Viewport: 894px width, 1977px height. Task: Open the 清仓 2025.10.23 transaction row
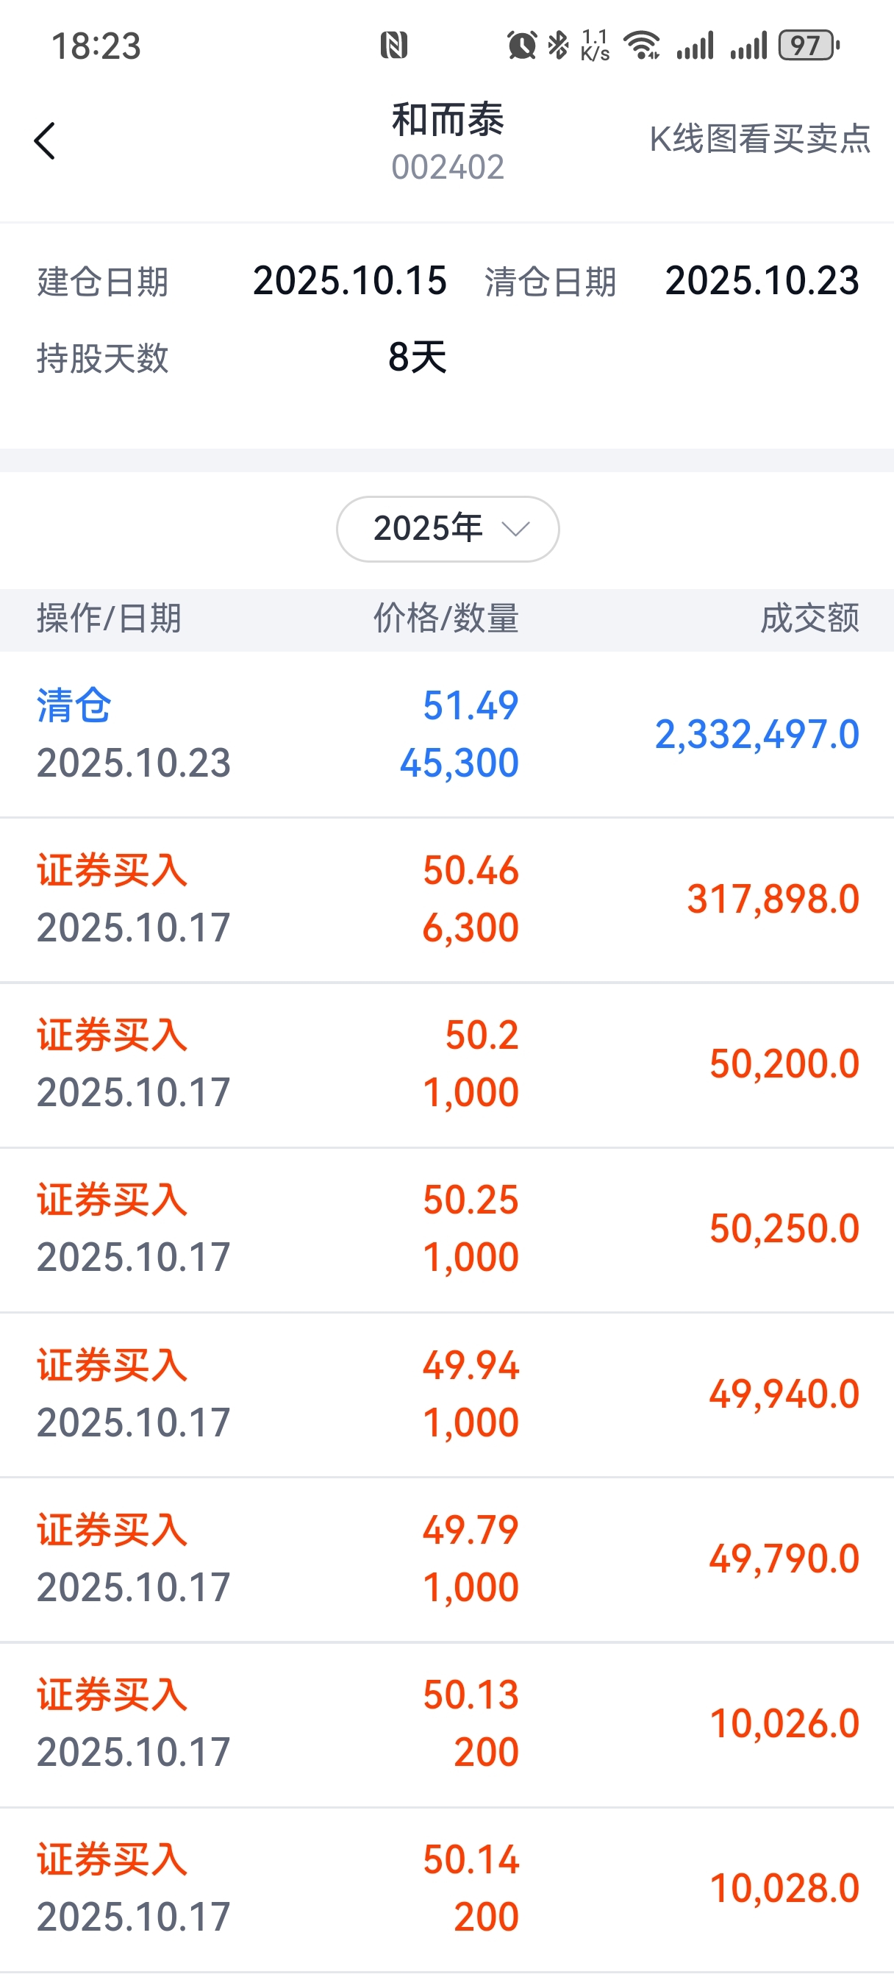[x=446, y=735]
